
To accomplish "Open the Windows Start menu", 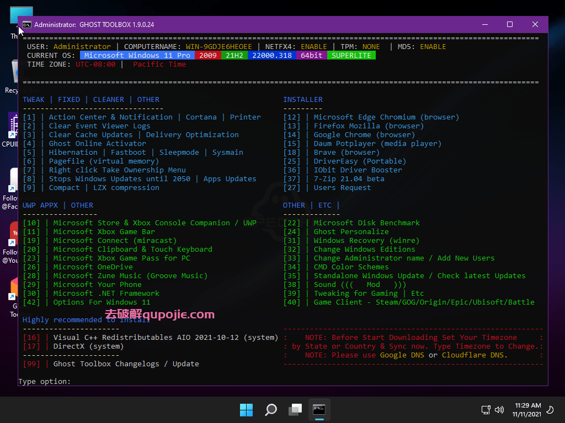I will tap(247, 410).
